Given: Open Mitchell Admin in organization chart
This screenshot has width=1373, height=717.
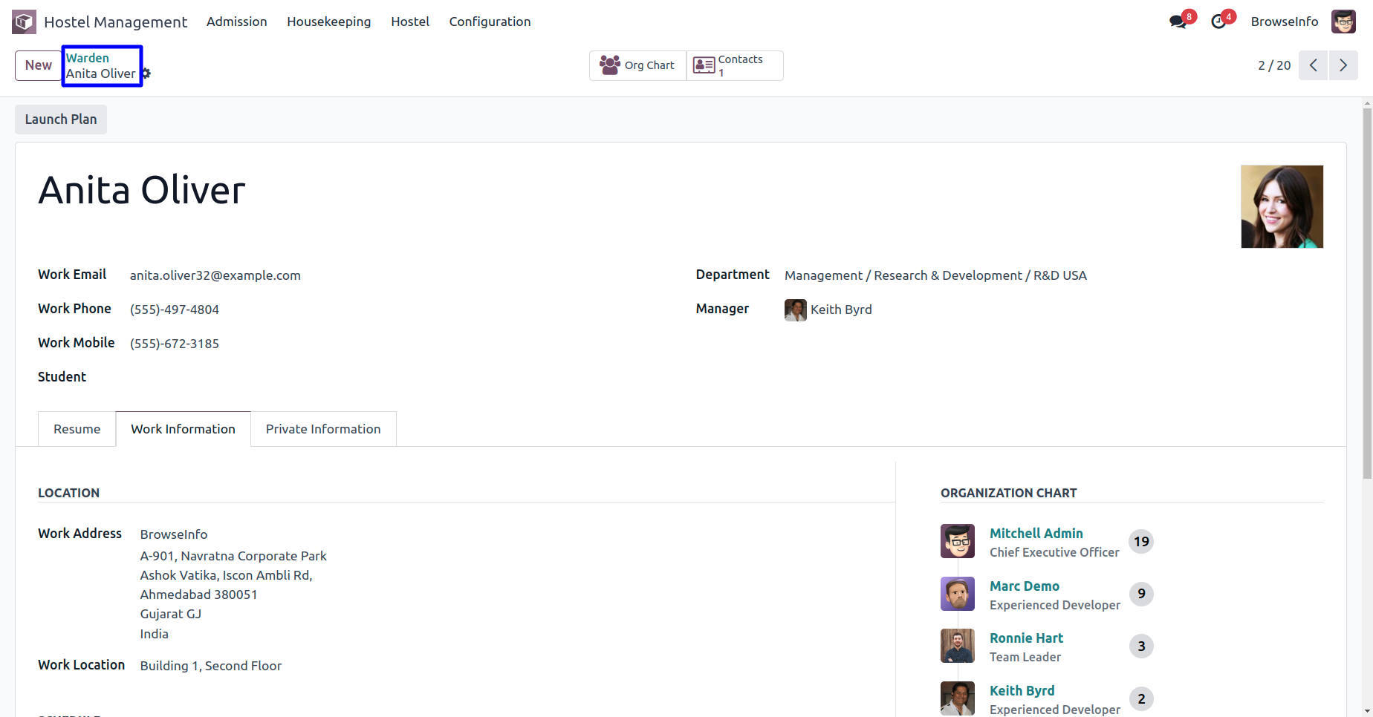Looking at the screenshot, I should 1036,534.
